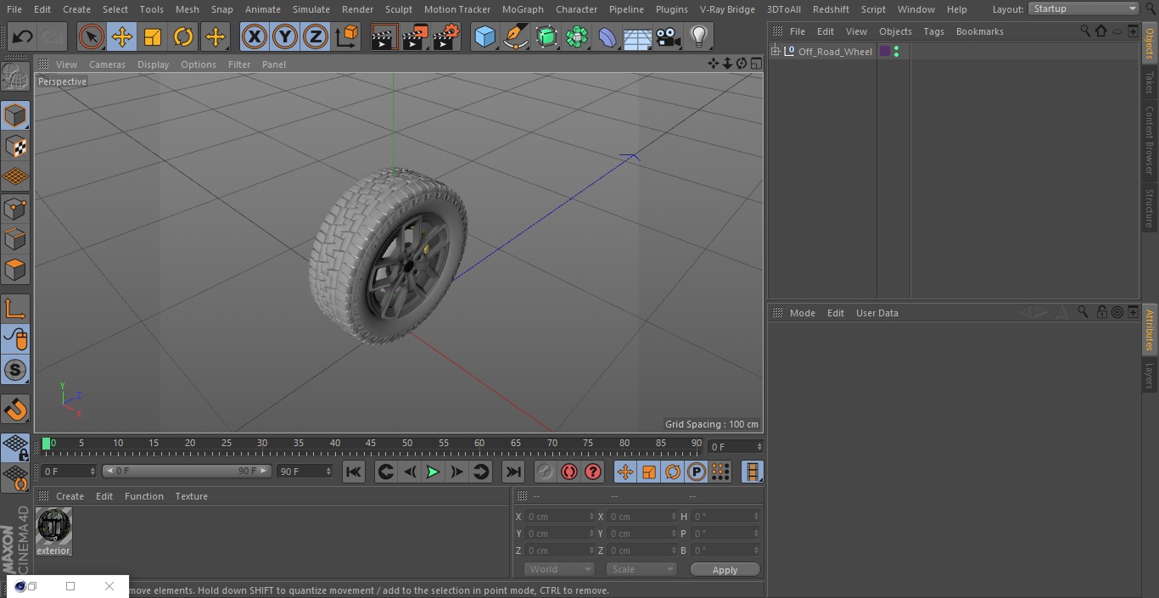Add a Light object

[x=698, y=36]
